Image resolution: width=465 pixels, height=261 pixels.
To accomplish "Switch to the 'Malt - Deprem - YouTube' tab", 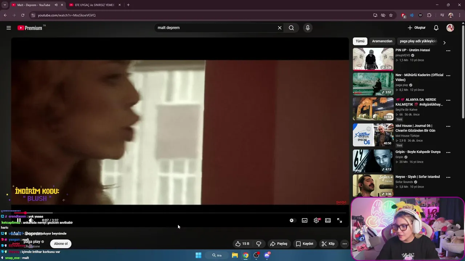I will [x=34, y=5].
